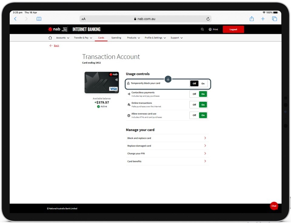Select the Cards tab
The image size is (291, 224).
101,38
